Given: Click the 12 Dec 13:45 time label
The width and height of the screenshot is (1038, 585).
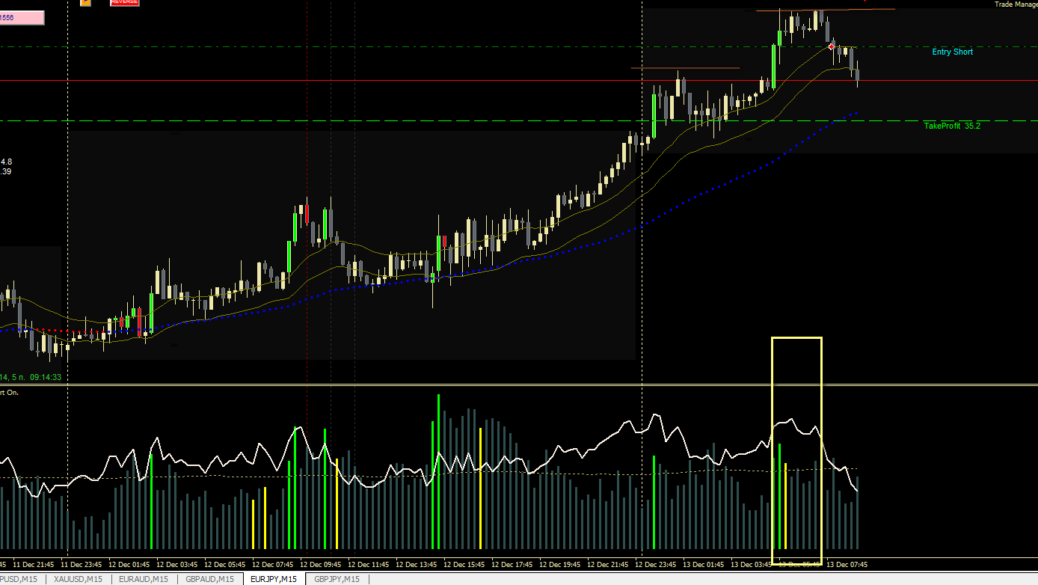Looking at the screenshot, I should (x=417, y=565).
